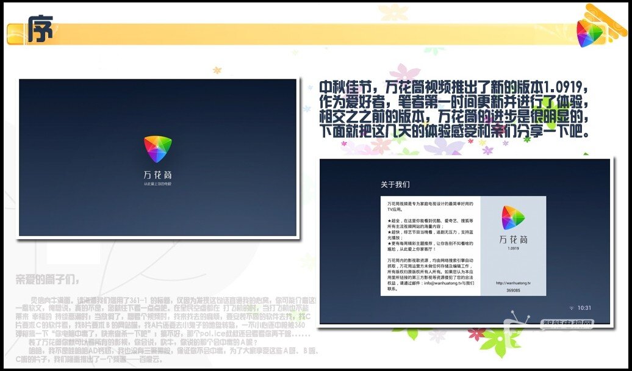The height and width of the screenshot is (371, 632).
Task: Click the ★更有每周精彩主题推荐 bullet
Action: [x=430, y=247]
